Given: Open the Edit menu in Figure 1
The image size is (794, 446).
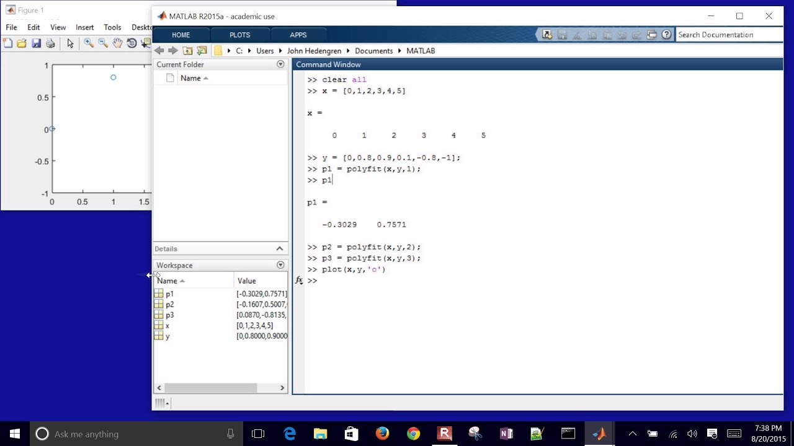Looking at the screenshot, I should (33, 27).
